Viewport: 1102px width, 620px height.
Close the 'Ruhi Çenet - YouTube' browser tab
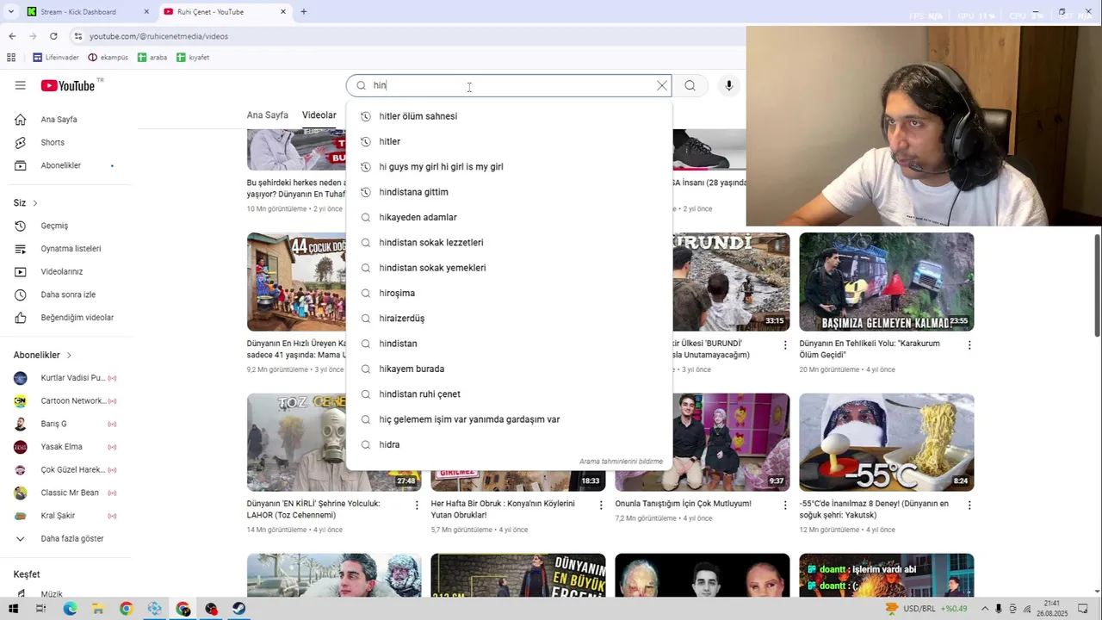coord(283,12)
